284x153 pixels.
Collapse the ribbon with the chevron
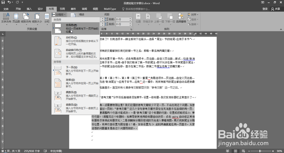point(281,29)
